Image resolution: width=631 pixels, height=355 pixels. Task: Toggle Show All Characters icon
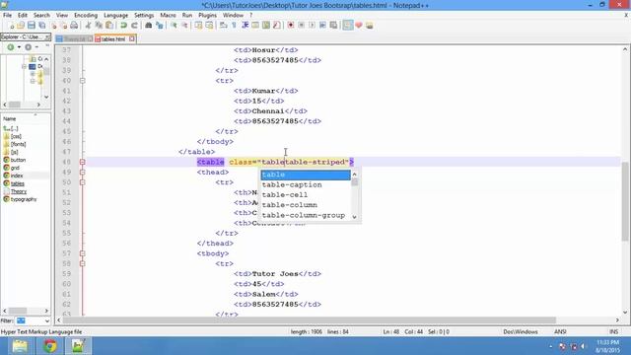235,26
